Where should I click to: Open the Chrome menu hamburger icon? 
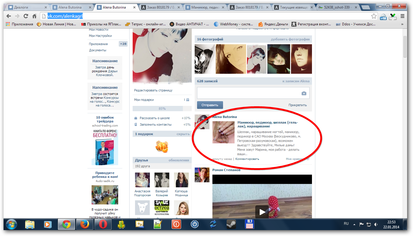(x=402, y=16)
